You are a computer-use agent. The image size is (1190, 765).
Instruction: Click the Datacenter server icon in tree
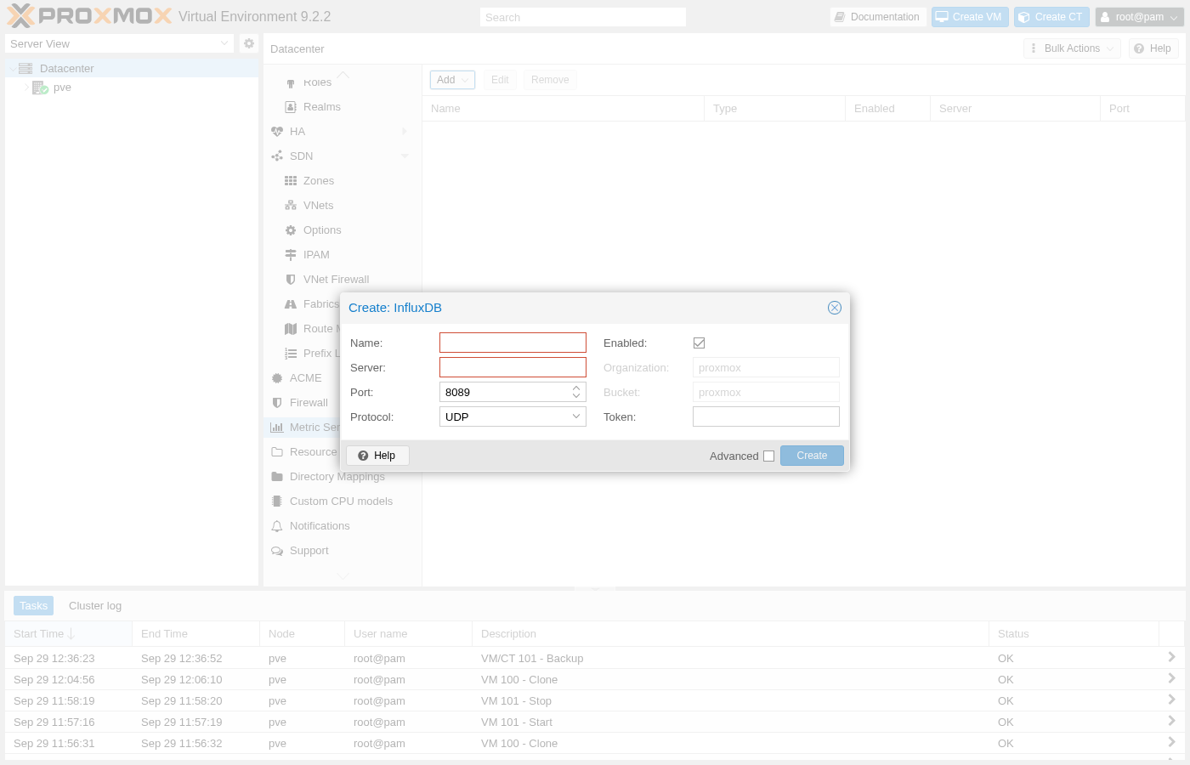(25, 69)
